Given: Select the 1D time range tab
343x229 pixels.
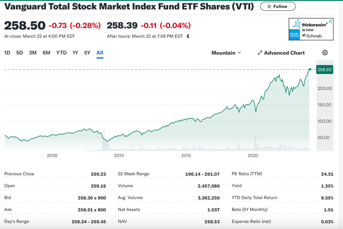Looking at the screenshot, I should click(7, 53).
